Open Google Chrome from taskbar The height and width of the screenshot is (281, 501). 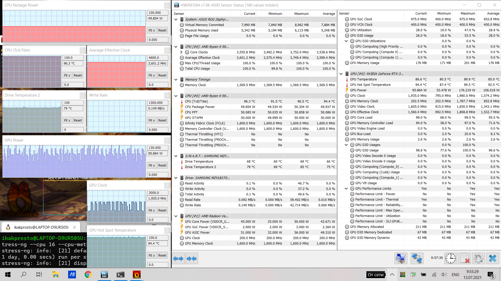coord(88,274)
